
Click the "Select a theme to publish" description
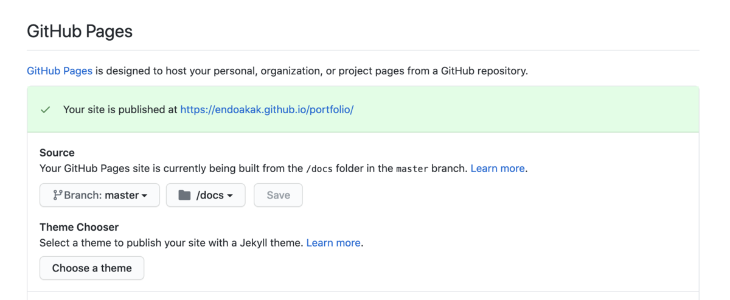point(171,243)
